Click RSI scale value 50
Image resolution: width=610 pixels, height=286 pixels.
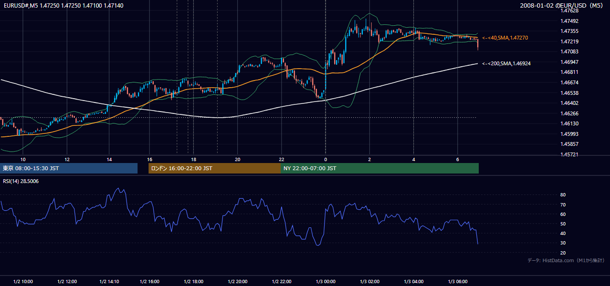563,224
